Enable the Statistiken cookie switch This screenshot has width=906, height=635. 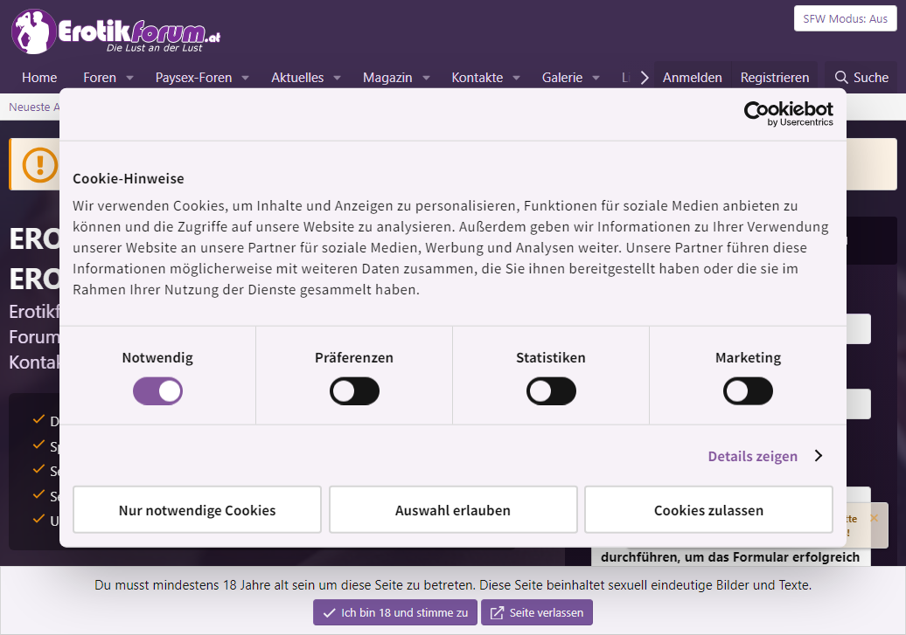pyautogui.click(x=551, y=391)
